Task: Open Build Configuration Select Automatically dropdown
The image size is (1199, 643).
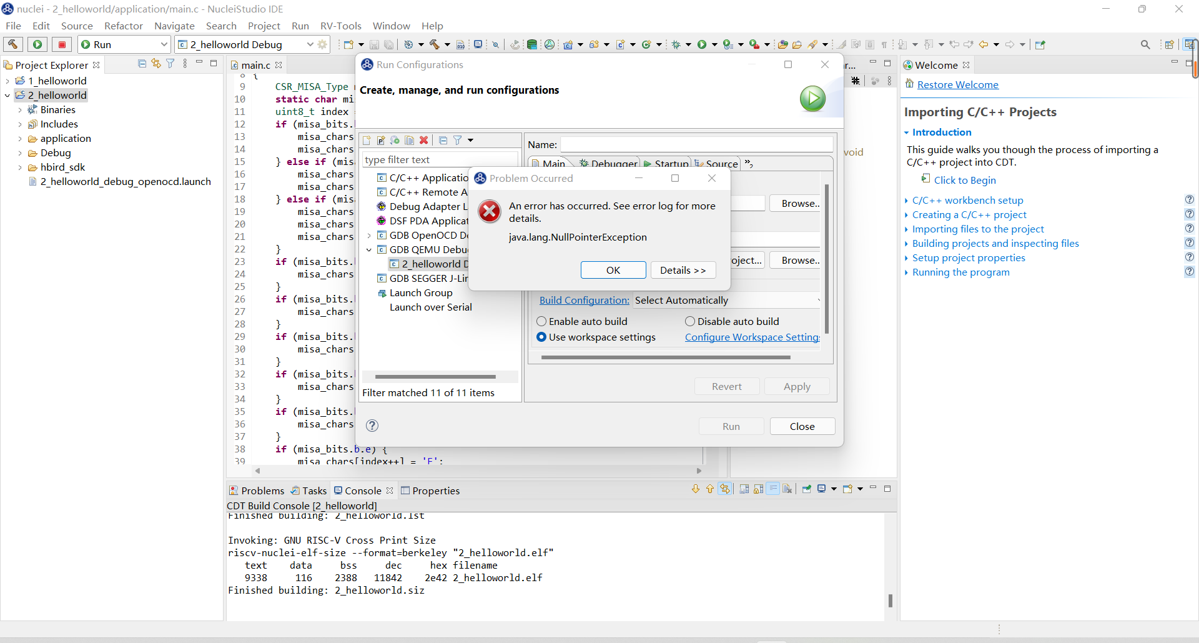Action: coord(727,300)
